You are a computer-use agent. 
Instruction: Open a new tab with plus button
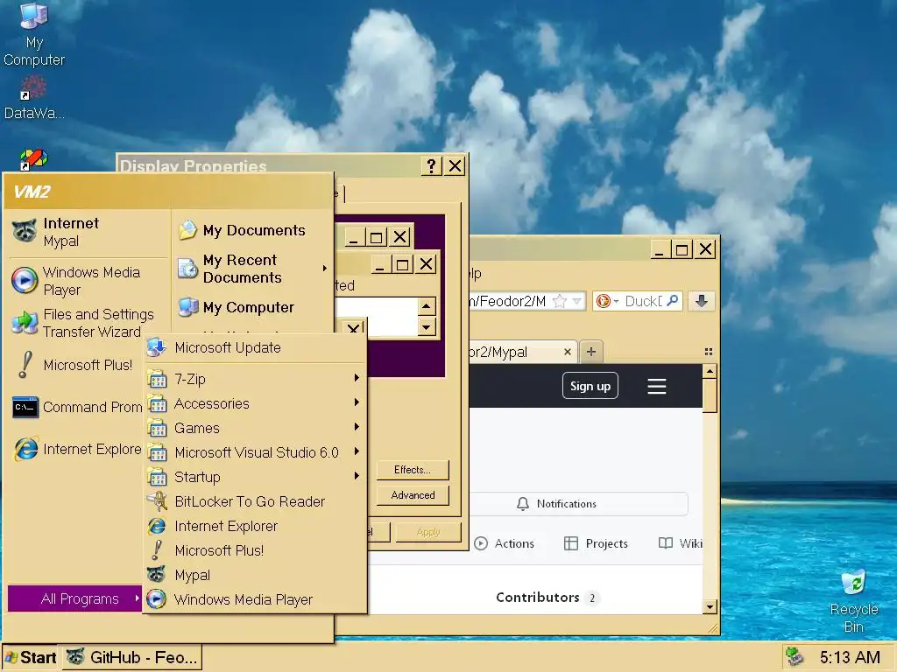tap(591, 352)
